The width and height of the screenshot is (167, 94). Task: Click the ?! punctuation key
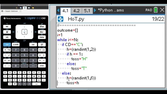(44, 73)
